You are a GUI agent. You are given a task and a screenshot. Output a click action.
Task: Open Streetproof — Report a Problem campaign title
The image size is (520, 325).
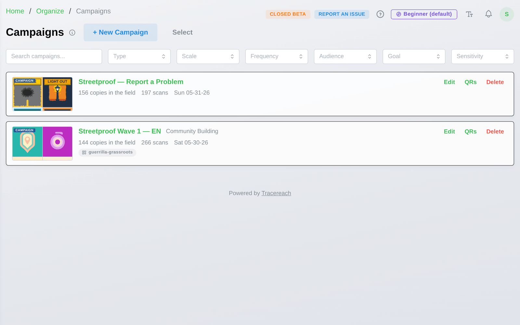coord(131,82)
